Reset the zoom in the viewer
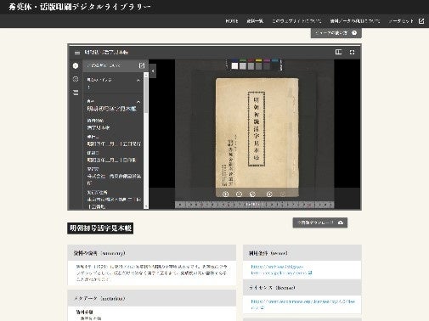Screen dimensions: 429x321 252,194
